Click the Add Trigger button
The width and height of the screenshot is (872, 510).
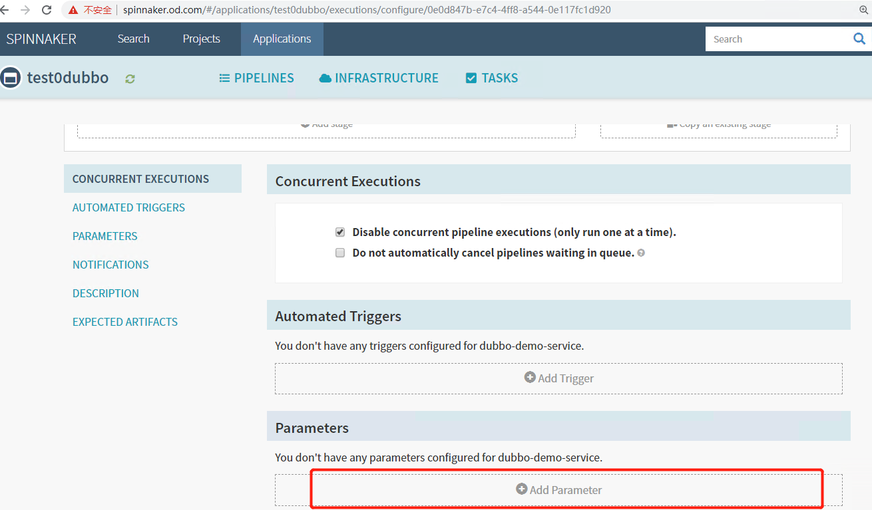pos(558,378)
